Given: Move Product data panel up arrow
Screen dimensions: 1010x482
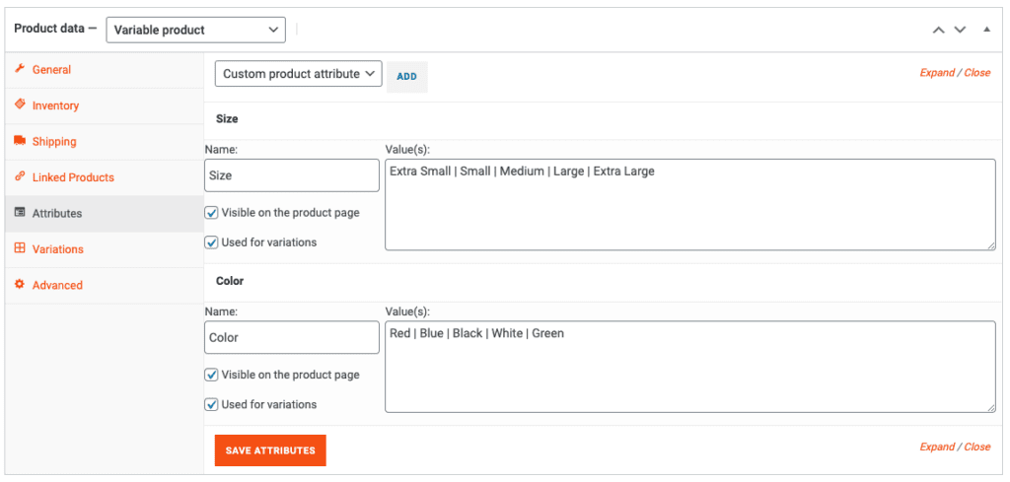Looking at the screenshot, I should 939,30.
